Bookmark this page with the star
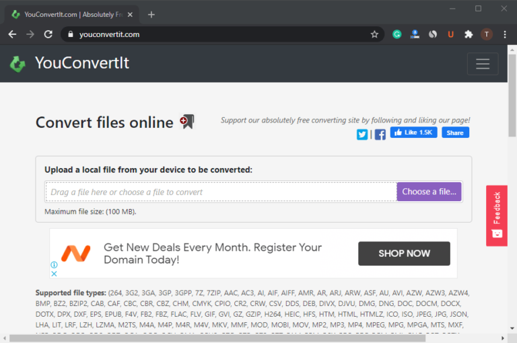Screen dimensions: 517x343 (374, 34)
